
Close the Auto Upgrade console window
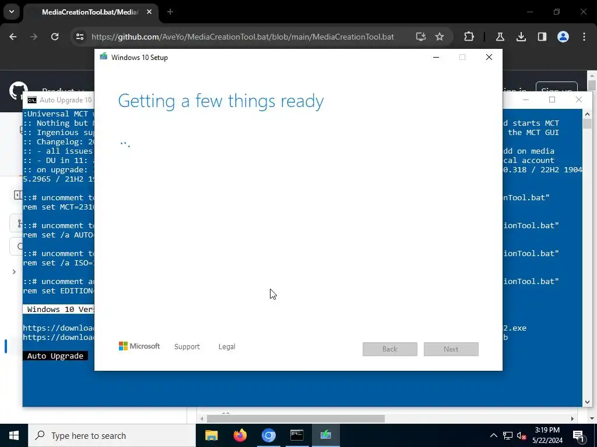[579, 100]
